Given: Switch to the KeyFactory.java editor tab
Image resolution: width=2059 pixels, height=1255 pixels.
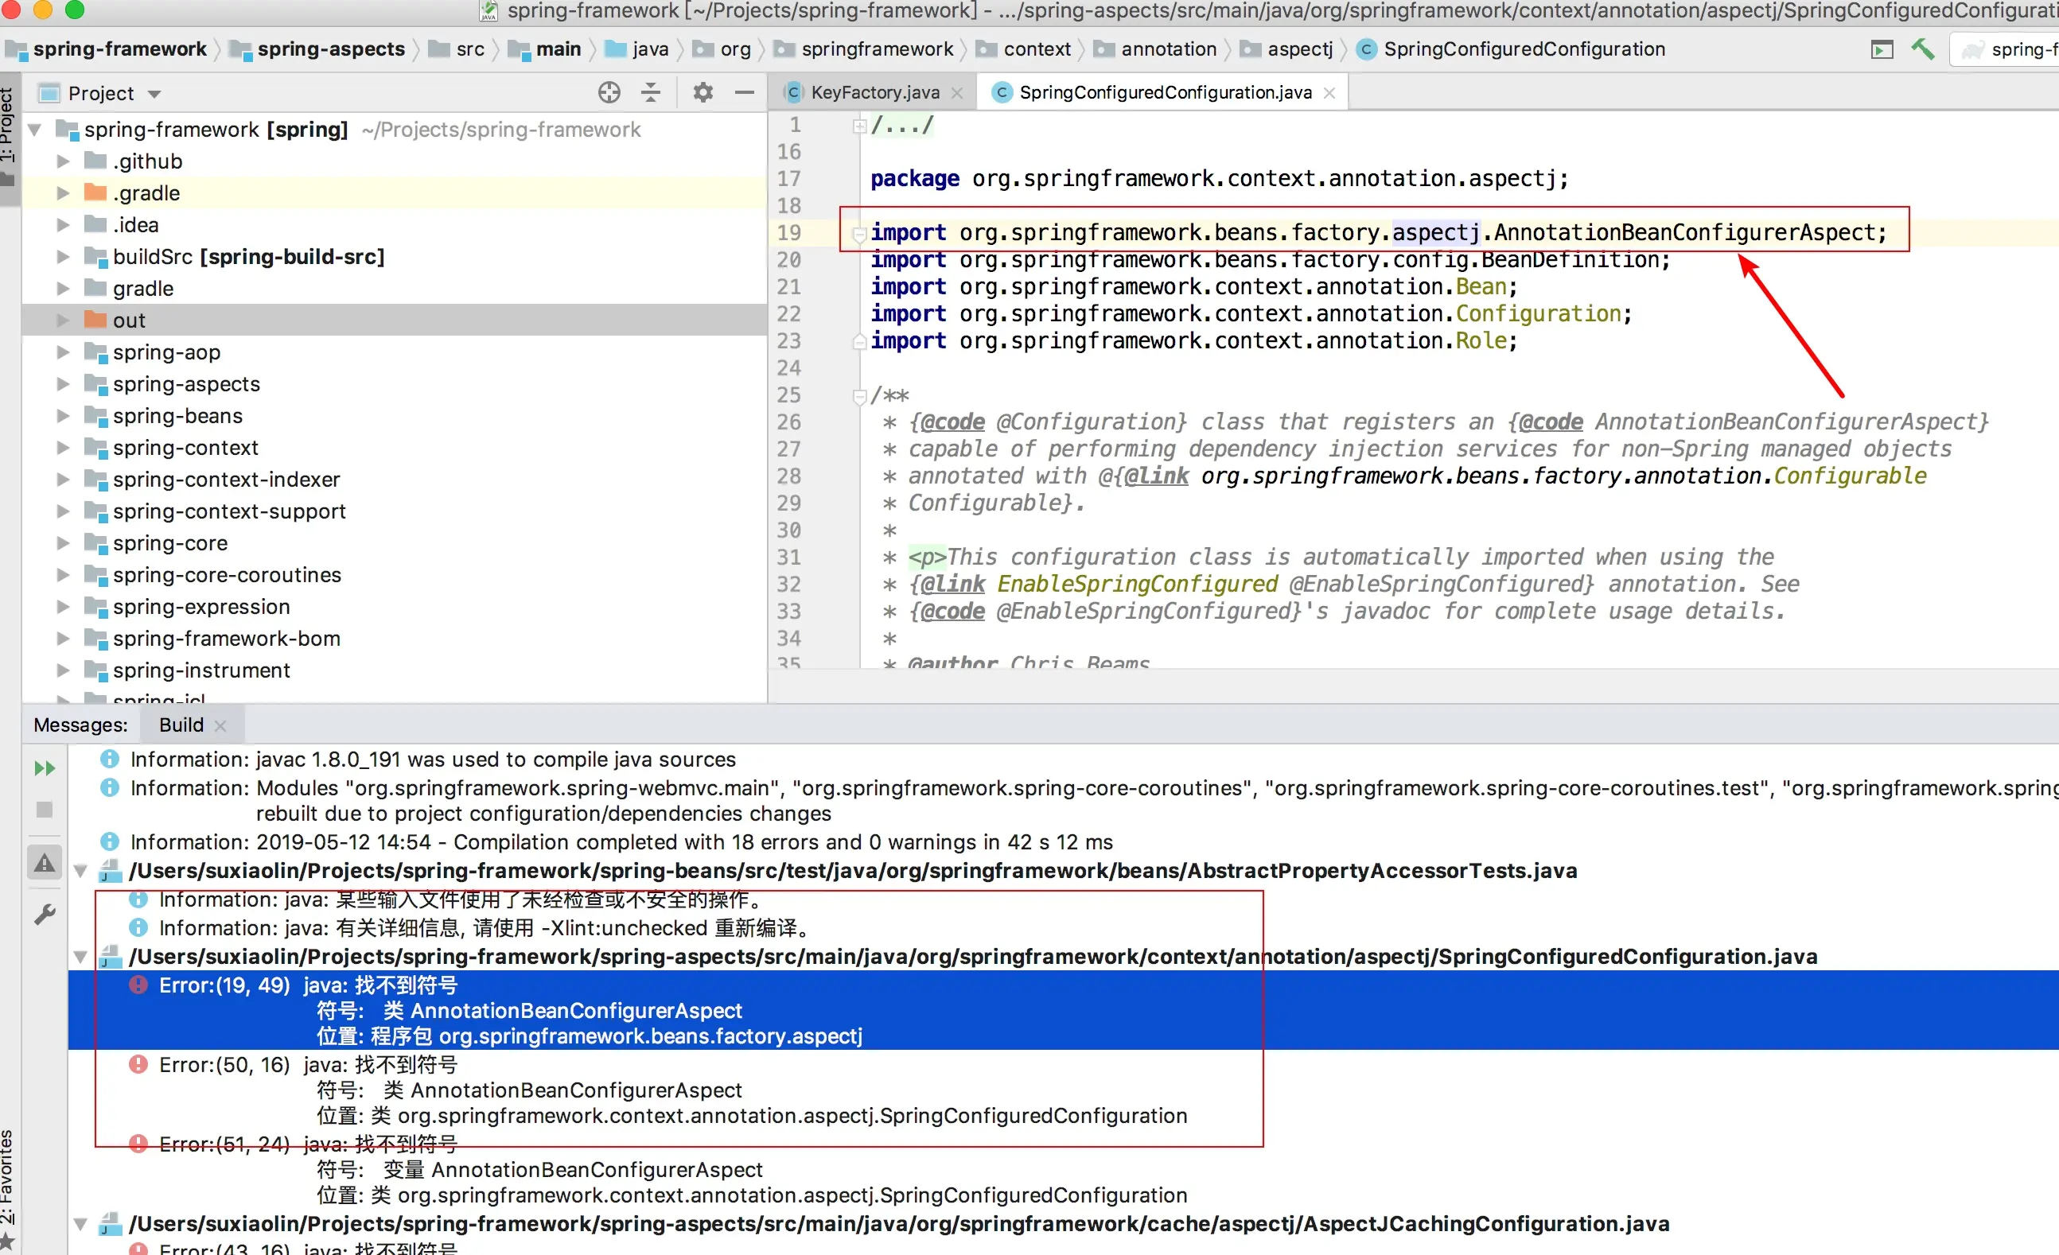Looking at the screenshot, I should pyautogui.click(x=874, y=93).
